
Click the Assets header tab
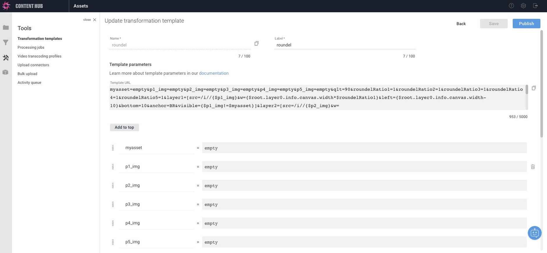[81, 6]
